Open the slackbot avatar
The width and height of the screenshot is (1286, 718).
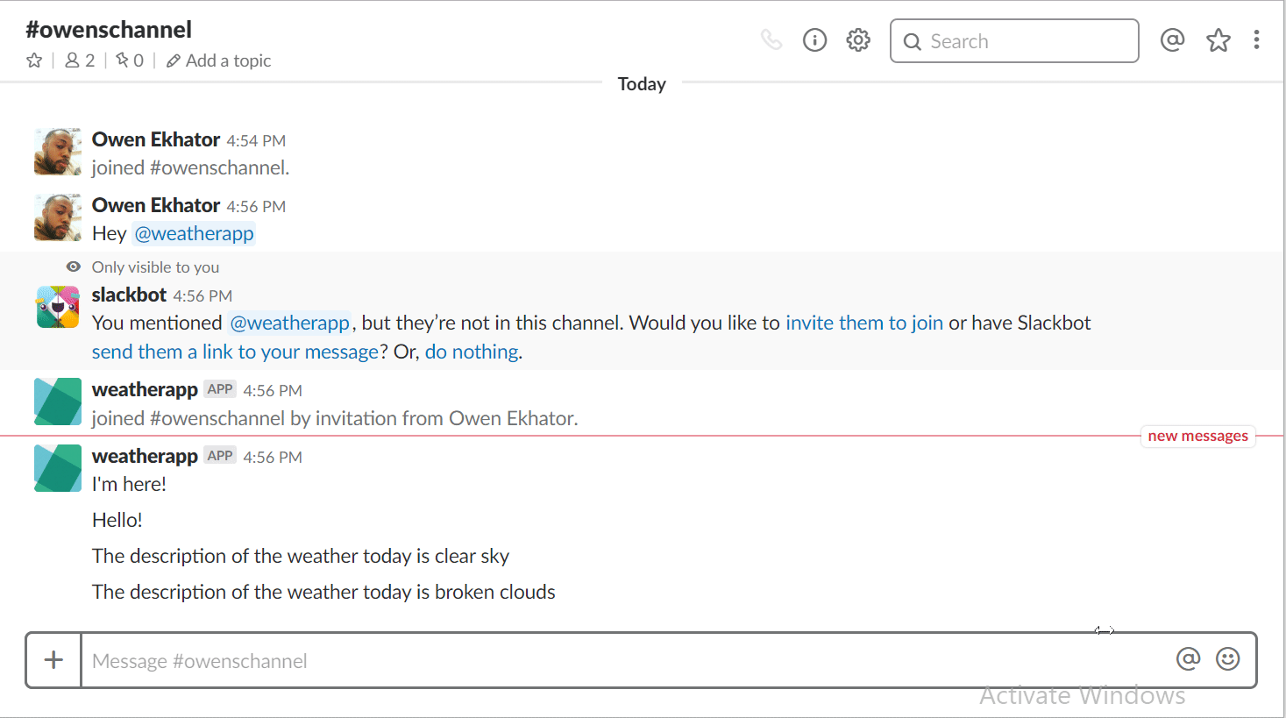[x=58, y=307]
